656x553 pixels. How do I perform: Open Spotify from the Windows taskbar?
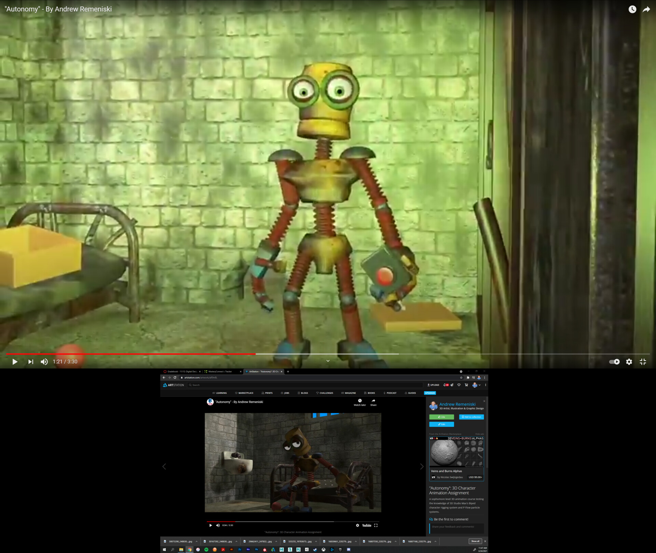click(206, 550)
